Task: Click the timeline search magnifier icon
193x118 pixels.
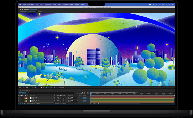Action: [28, 93]
